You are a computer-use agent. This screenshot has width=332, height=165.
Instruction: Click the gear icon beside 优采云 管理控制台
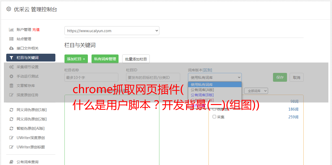(9, 9)
